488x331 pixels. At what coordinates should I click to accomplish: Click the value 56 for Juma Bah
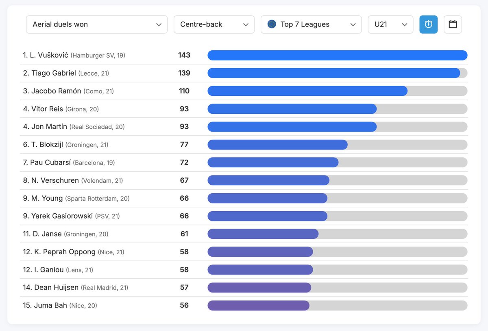184,305
